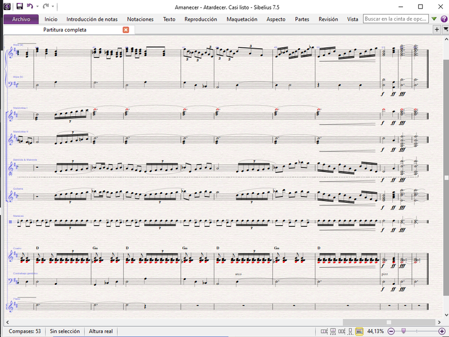Open a new tab with plus button

(437, 29)
